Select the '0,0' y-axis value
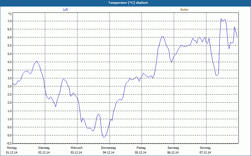The width and height of the screenshot is (251, 156). [x=10, y=135]
